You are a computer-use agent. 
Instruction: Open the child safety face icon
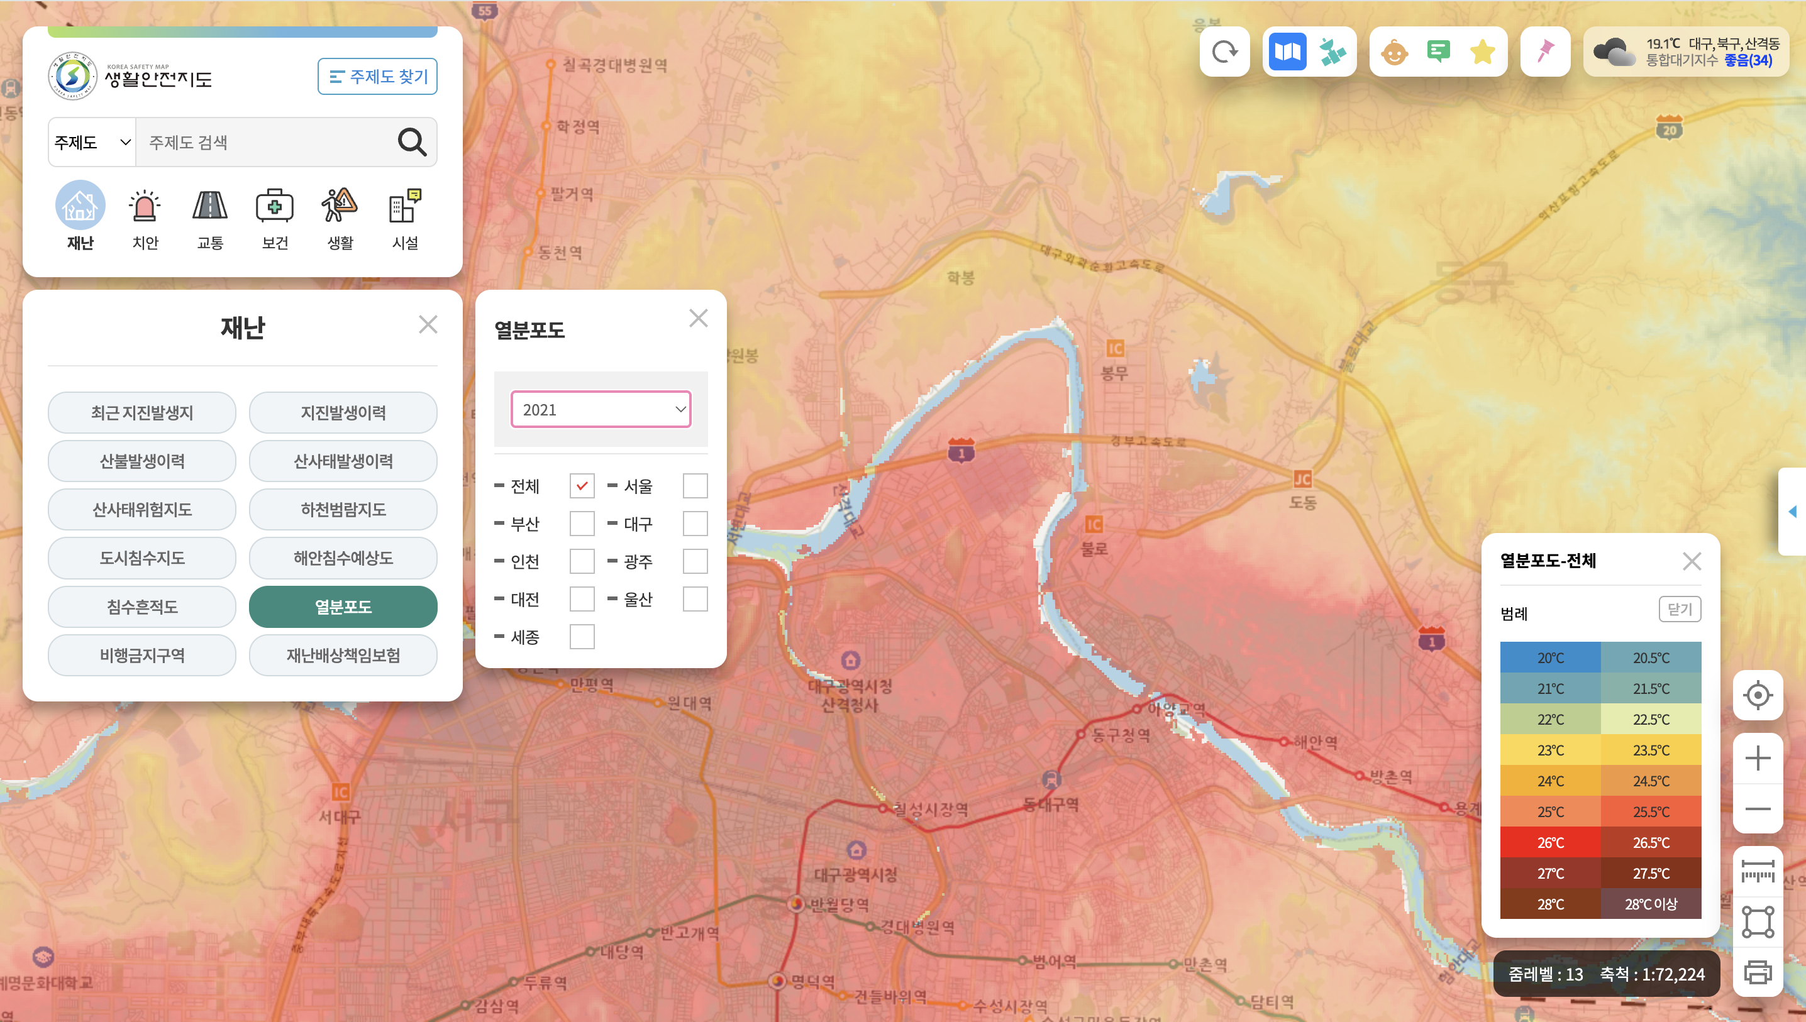click(1394, 52)
